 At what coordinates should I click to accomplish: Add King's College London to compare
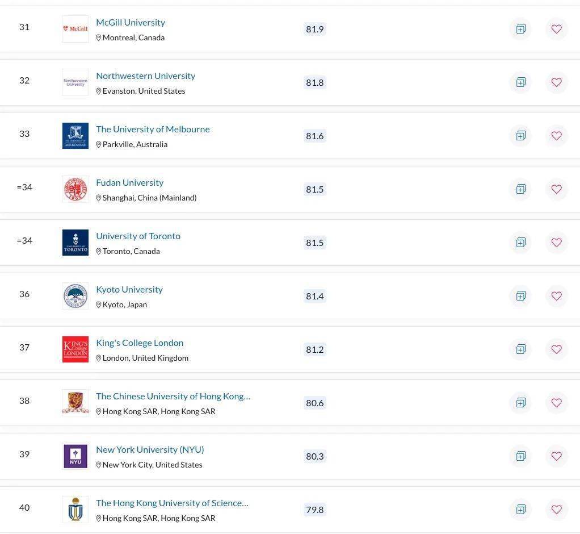pos(520,349)
